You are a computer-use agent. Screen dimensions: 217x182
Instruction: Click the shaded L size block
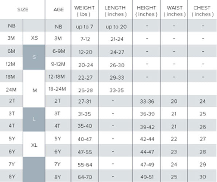pos(34,119)
